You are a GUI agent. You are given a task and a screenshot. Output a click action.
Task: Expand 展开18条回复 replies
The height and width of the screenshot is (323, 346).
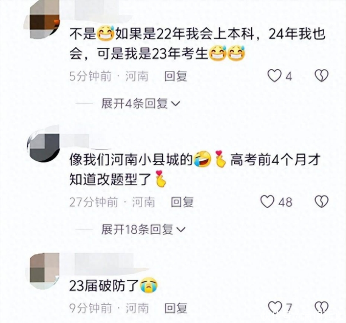tap(143, 229)
